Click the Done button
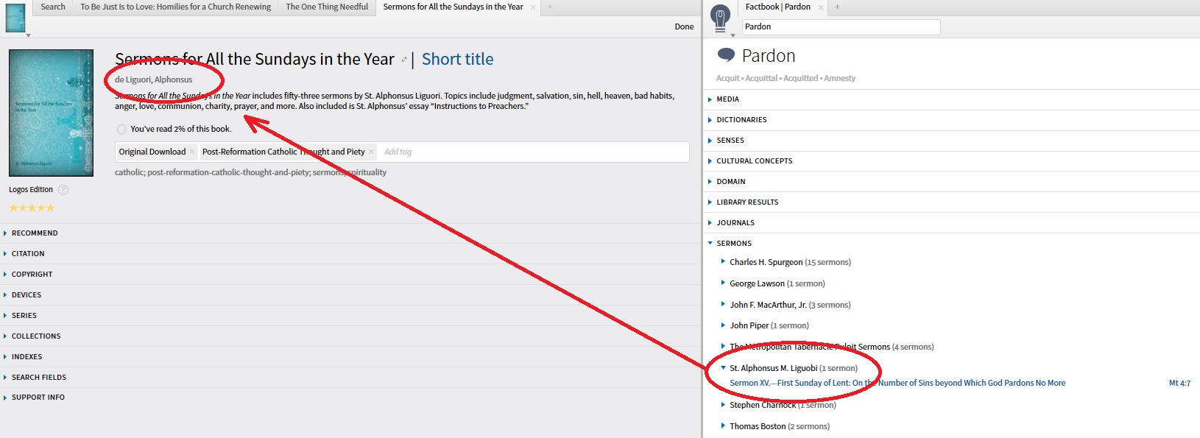The image size is (1200, 438). click(x=684, y=27)
